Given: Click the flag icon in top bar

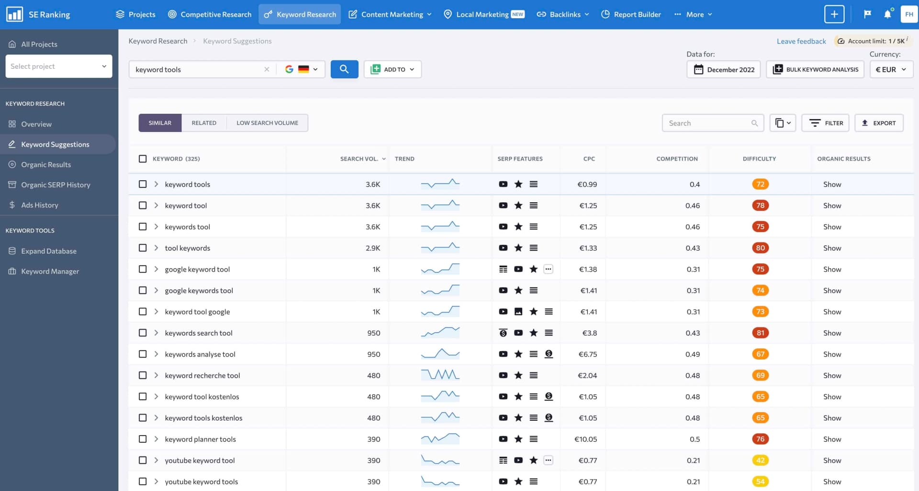Looking at the screenshot, I should pyautogui.click(x=867, y=14).
